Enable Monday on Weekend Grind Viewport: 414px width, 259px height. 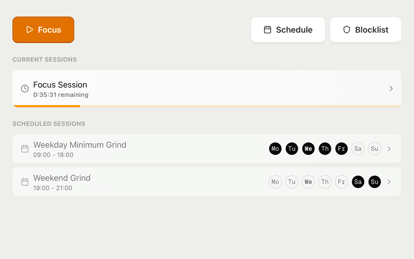tap(275, 182)
